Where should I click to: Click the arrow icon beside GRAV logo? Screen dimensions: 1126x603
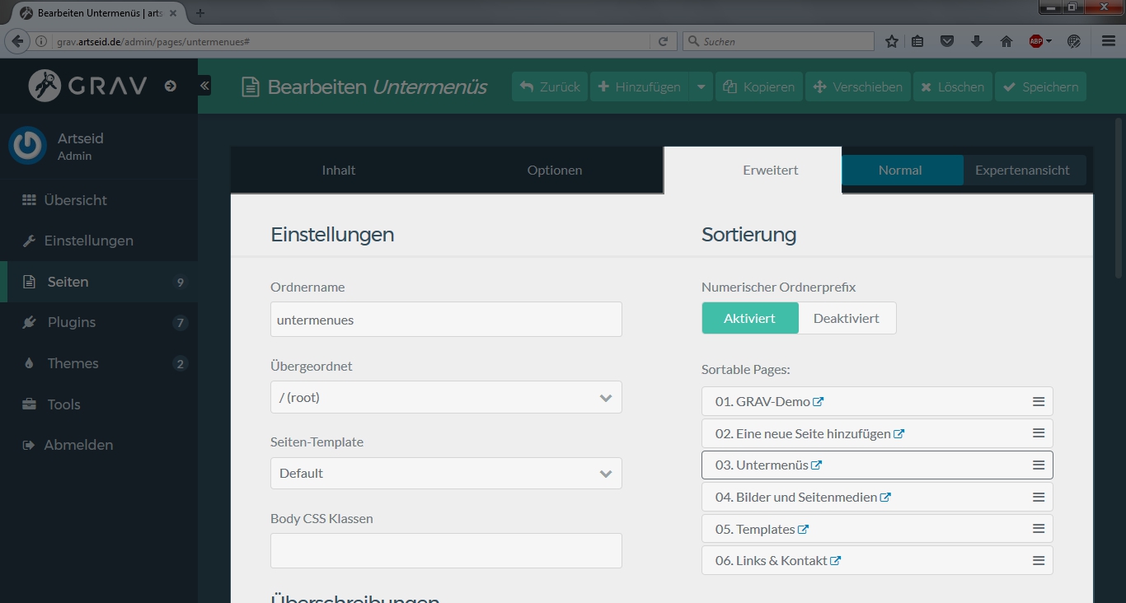pos(171,86)
